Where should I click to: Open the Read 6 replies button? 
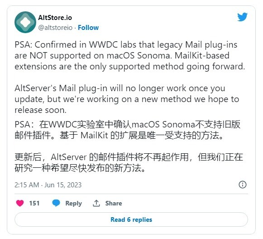click(131, 219)
